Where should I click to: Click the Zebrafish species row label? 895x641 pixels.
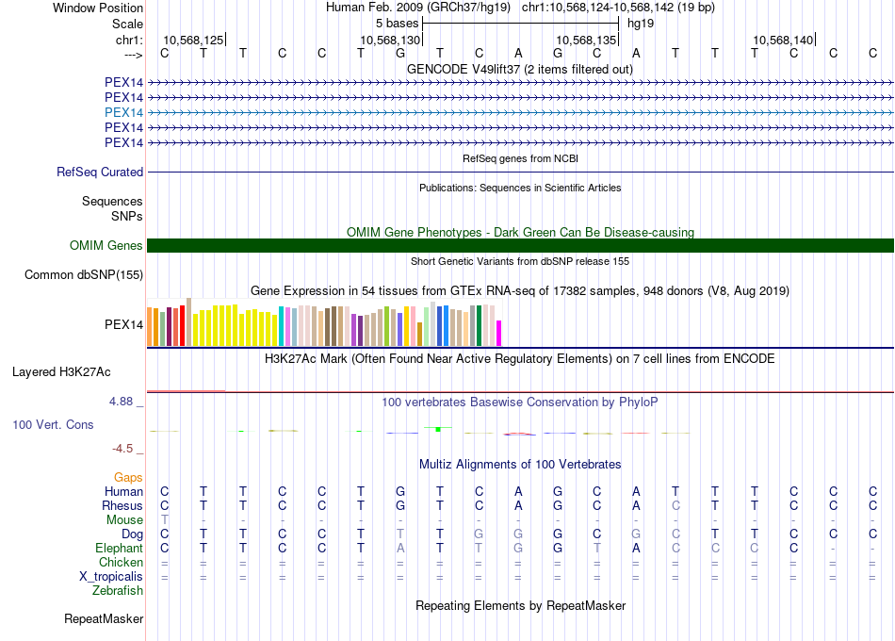tap(118, 591)
